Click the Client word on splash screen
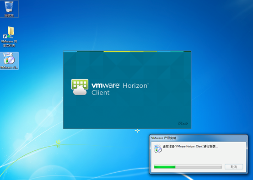 pos(101,93)
